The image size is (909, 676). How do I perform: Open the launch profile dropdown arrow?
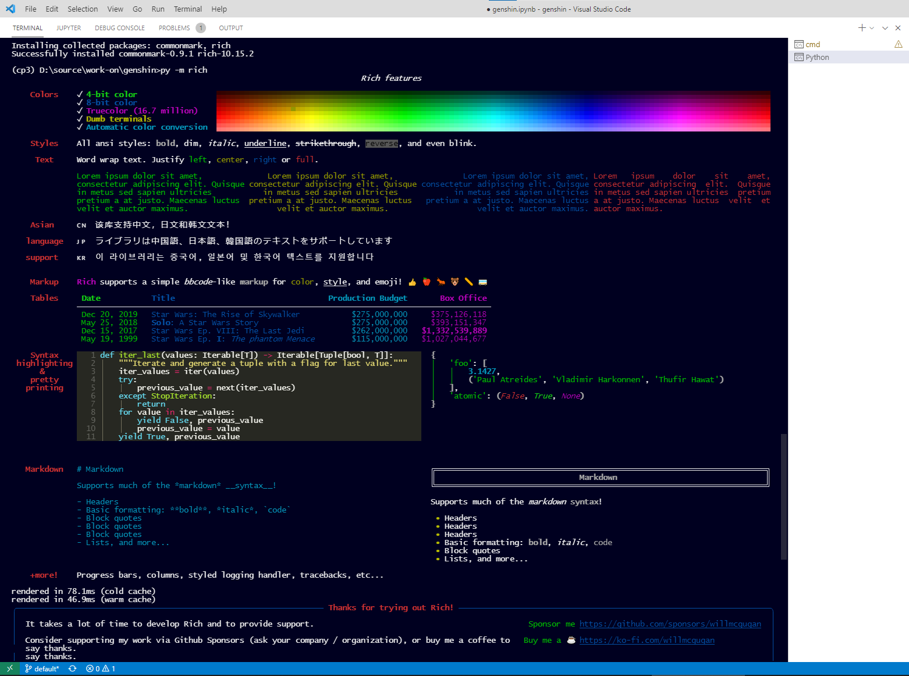coord(872,28)
